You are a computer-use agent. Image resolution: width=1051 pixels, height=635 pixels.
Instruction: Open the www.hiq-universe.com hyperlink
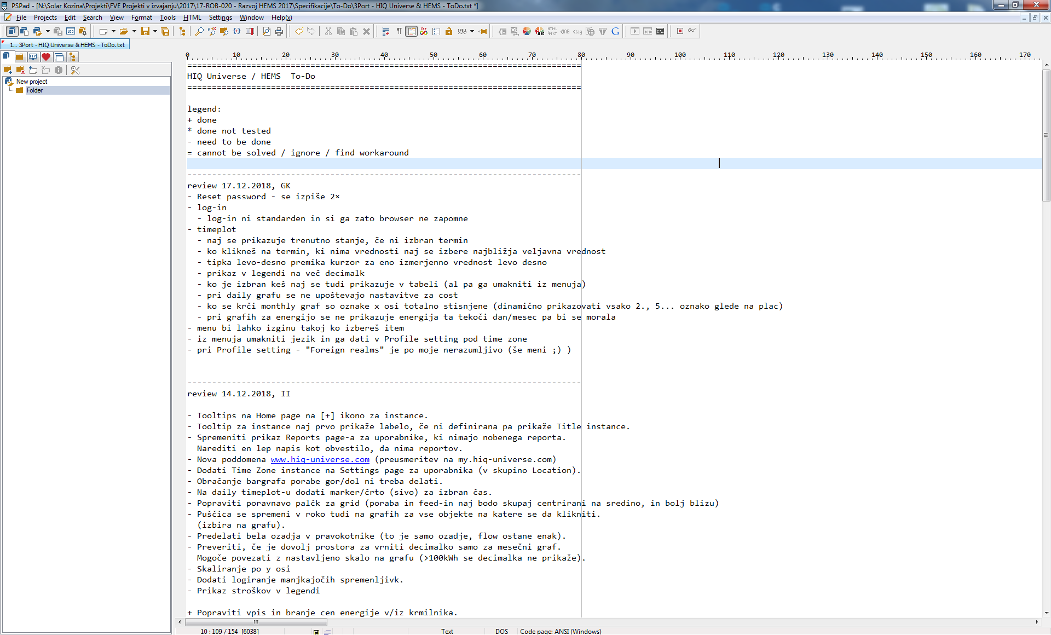click(320, 459)
